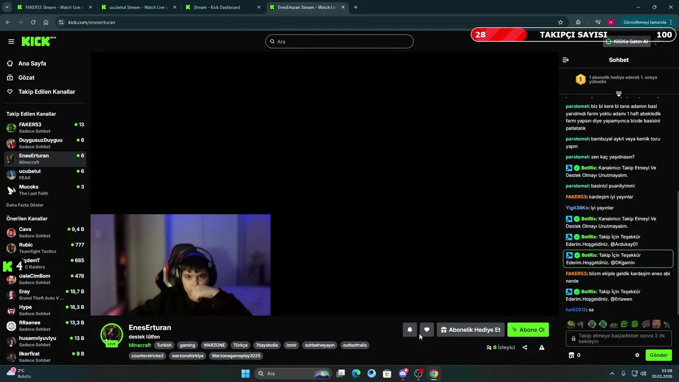Click the 7daystodie tag
The image size is (679, 382).
coord(266,345)
